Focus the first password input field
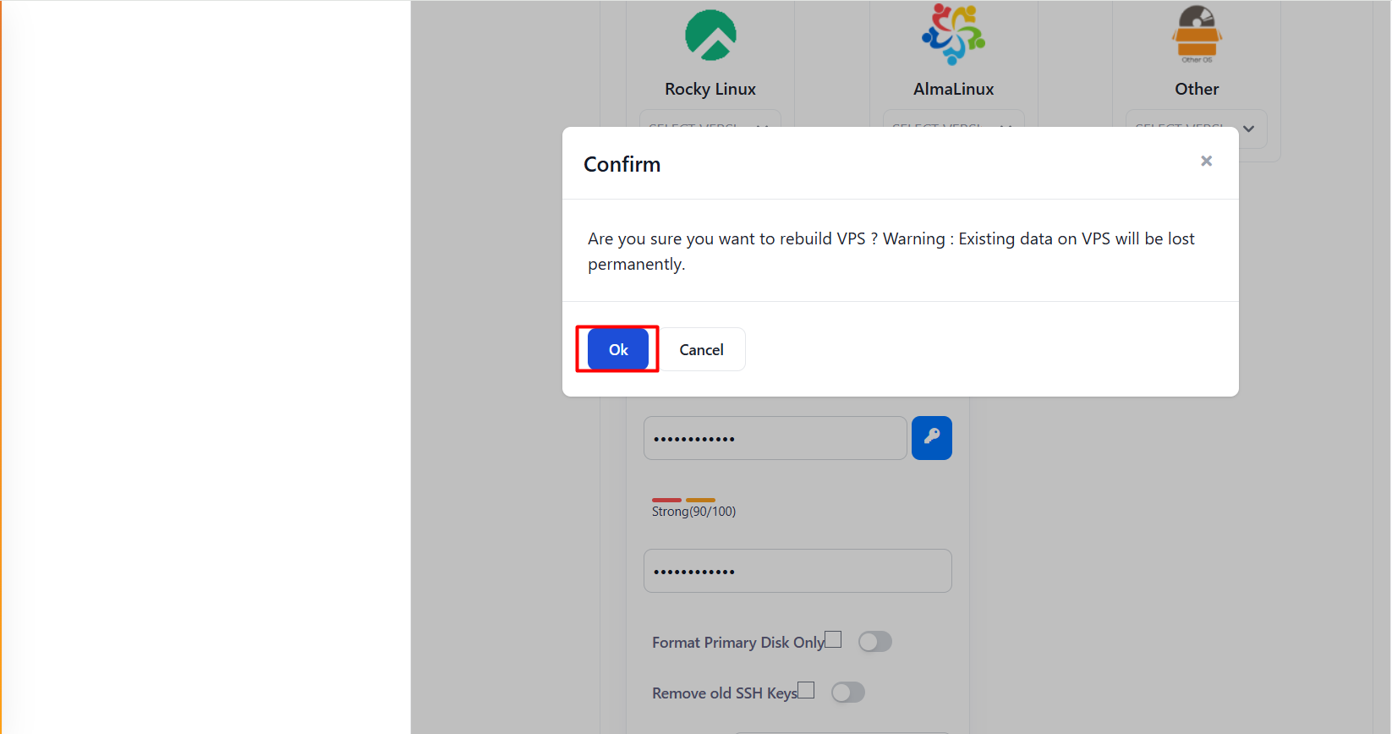The image size is (1392, 734). tap(775, 438)
